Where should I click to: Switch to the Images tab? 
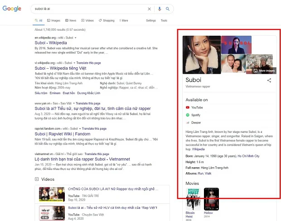coord(53,20)
